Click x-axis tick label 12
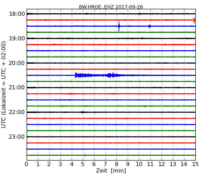Viewport: 222px width, 178px height. (x=162, y=164)
